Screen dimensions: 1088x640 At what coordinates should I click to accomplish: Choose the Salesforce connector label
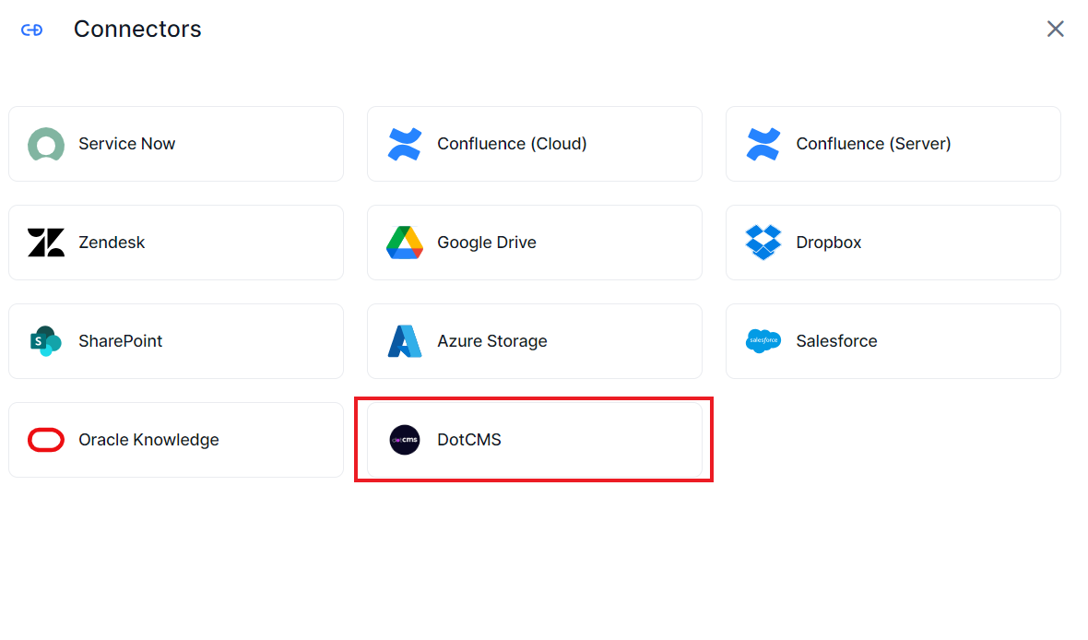(x=836, y=341)
